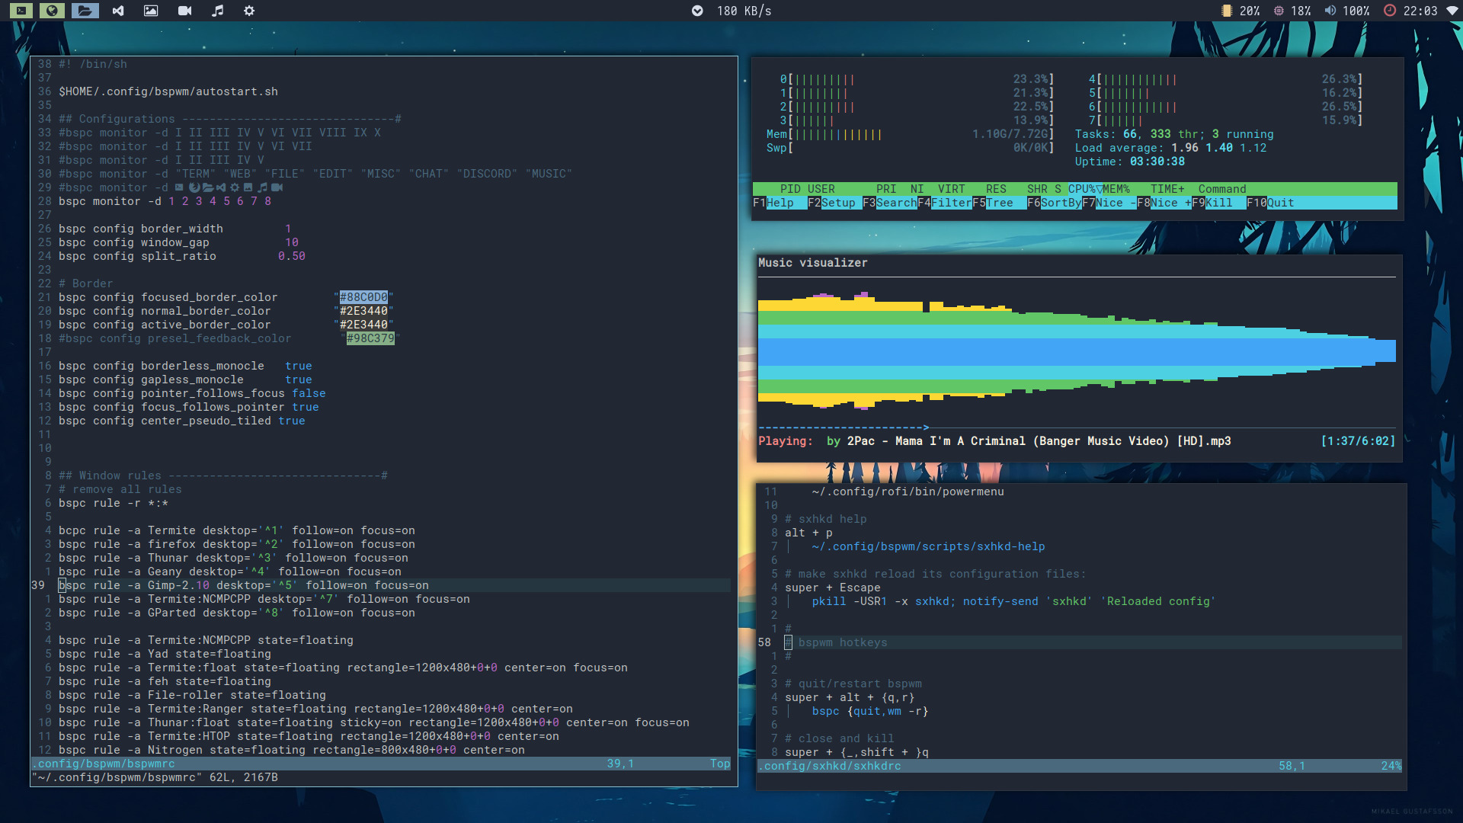
Task: Sort htop by TIME+ column header
Action: (1167, 189)
